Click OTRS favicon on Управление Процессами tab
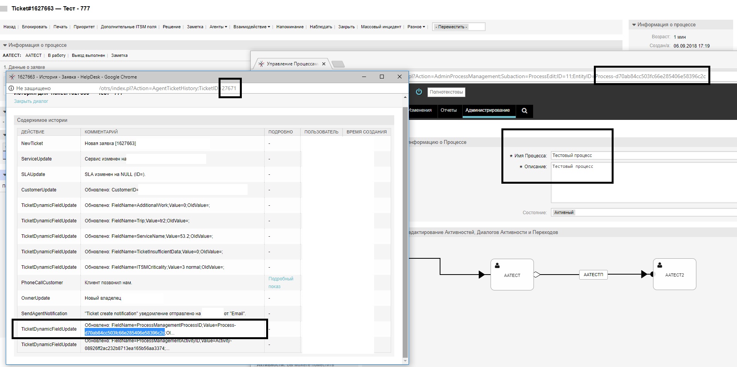This screenshot has width=737, height=367. (x=261, y=64)
